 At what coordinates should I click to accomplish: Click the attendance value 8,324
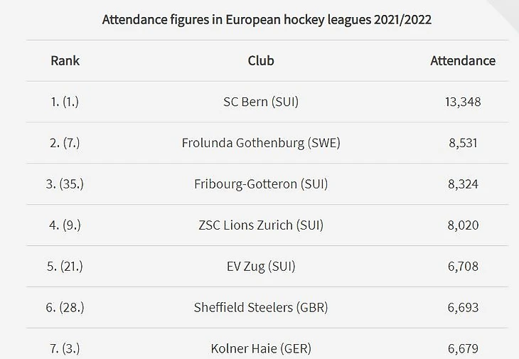(x=463, y=184)
